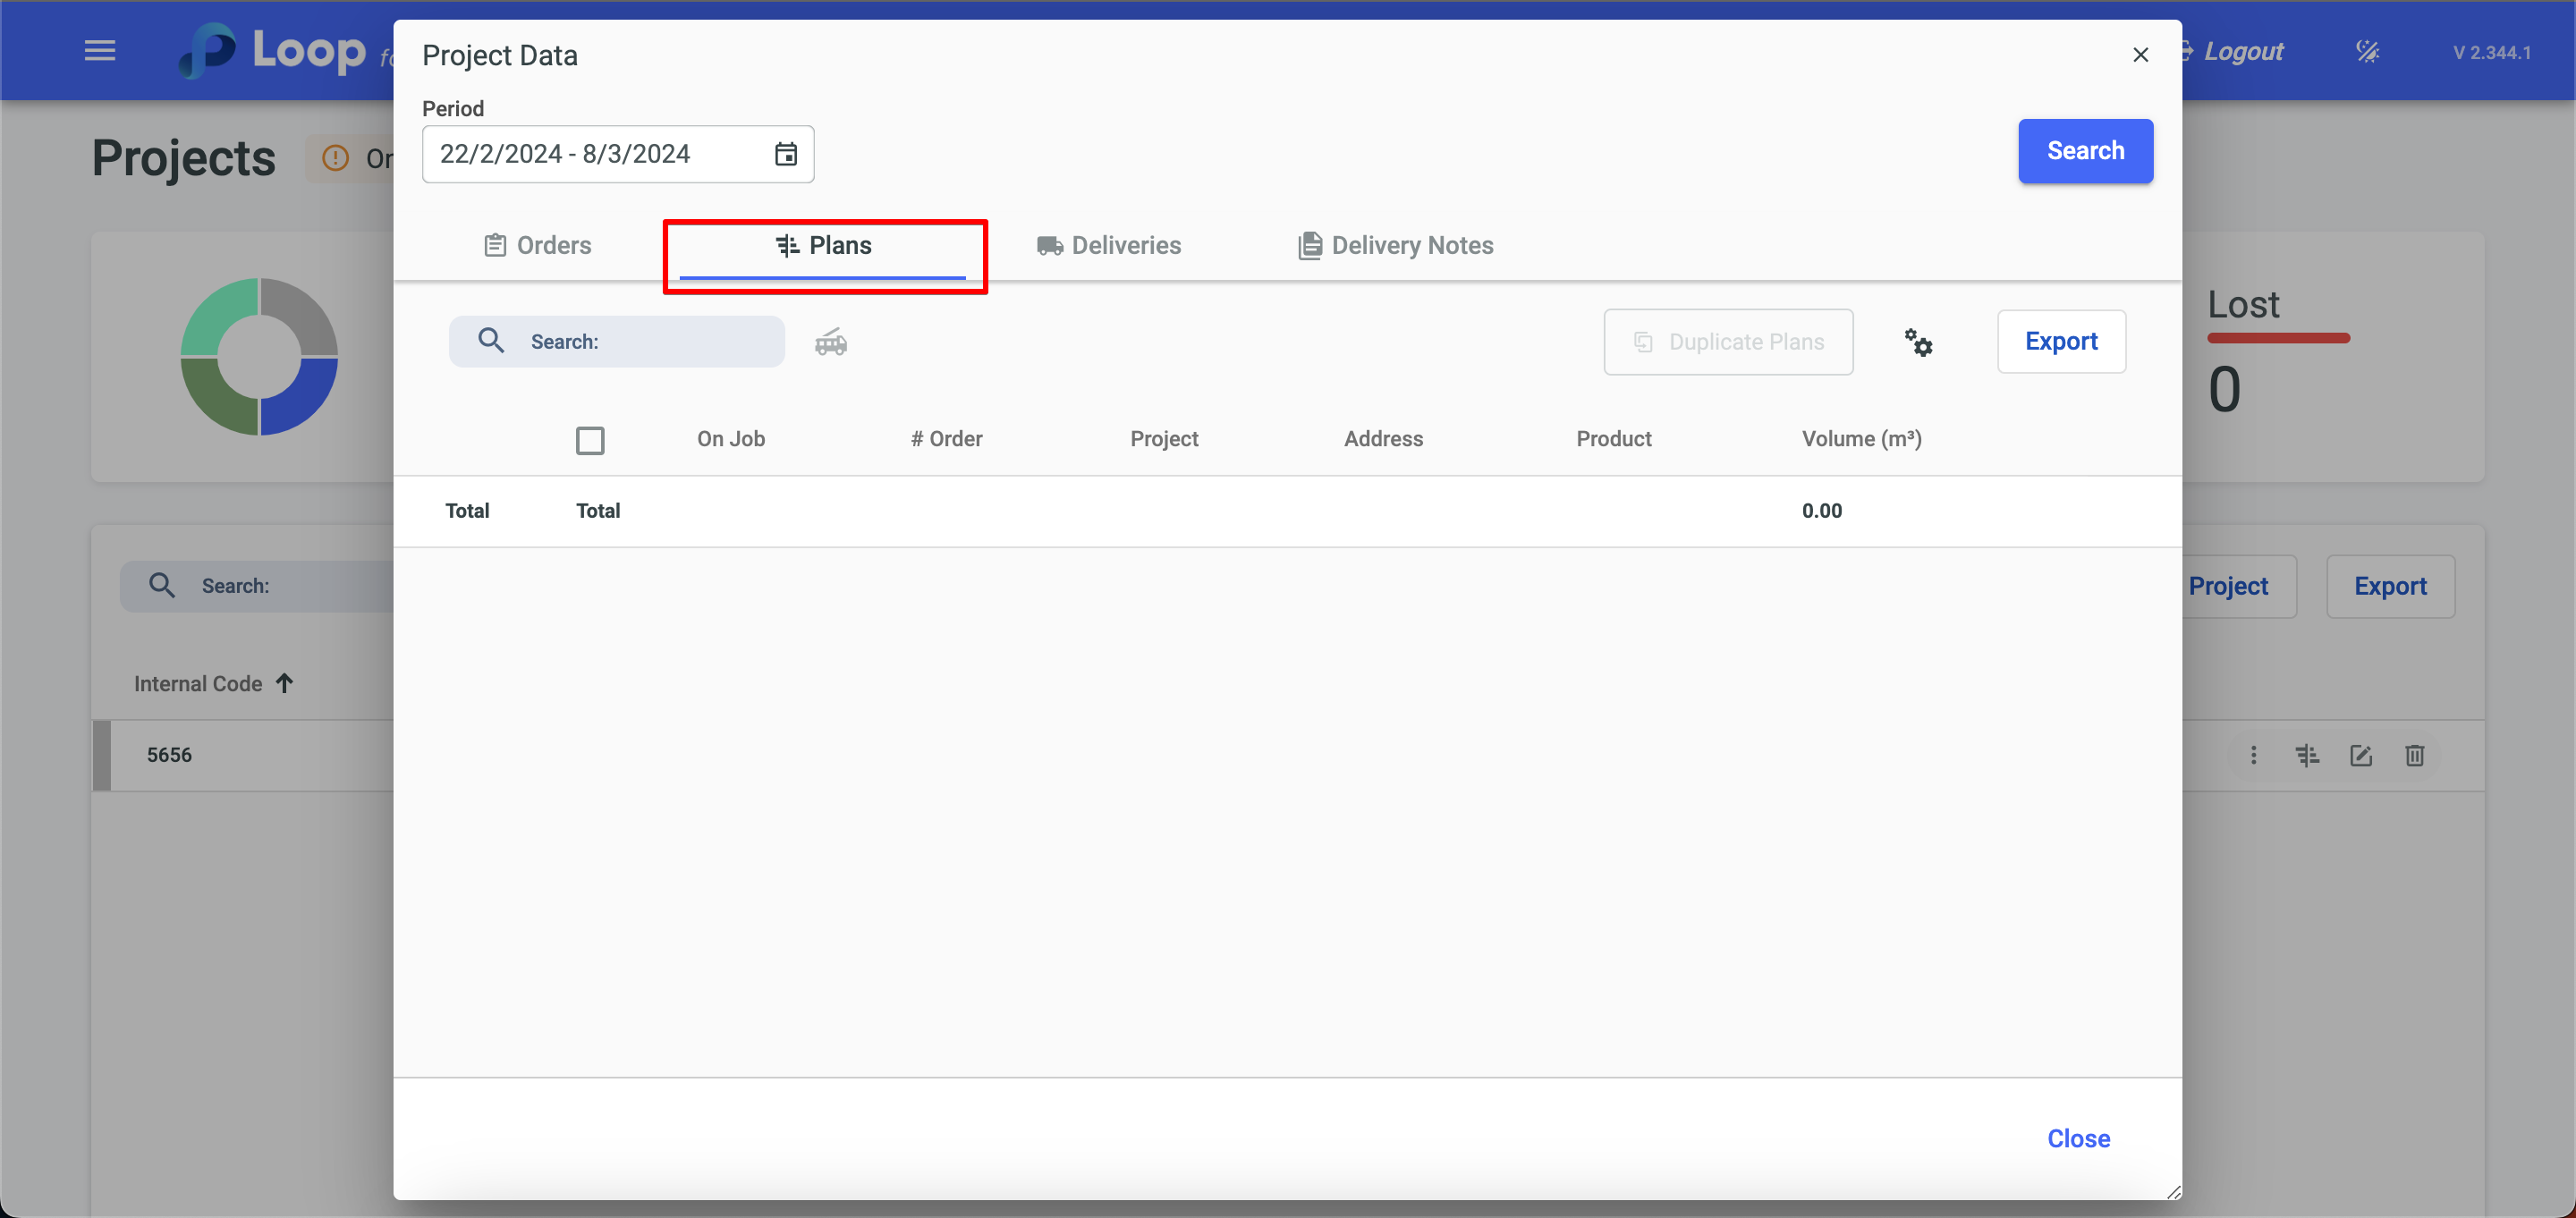Image resolution: width=2576 pixels, height=1218 pixels.
Task: Click the theme wand icon near version
Action: [2367, 51]
